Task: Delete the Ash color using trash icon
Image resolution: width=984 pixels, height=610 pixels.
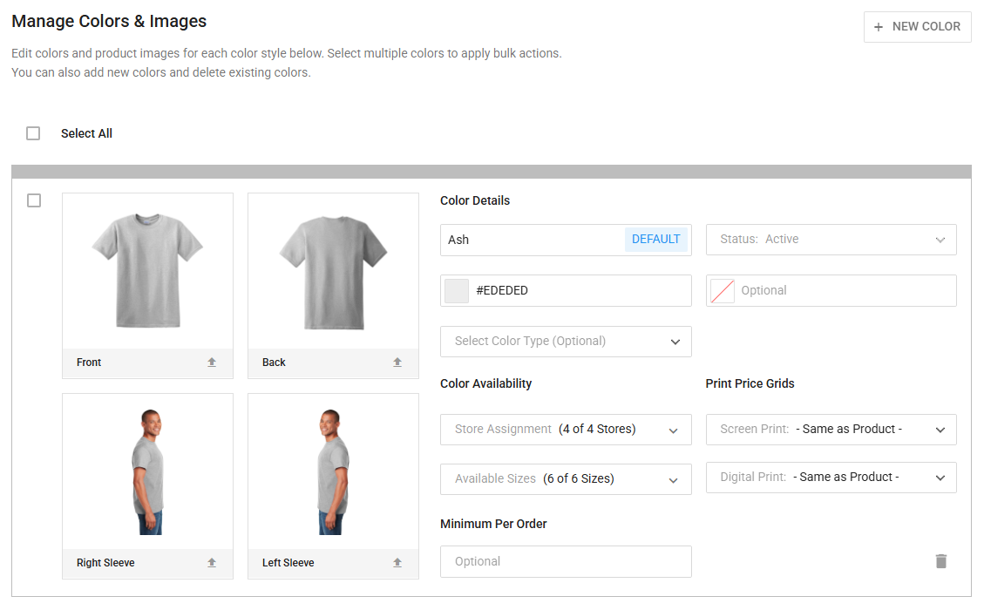Action: coord(941,561)
